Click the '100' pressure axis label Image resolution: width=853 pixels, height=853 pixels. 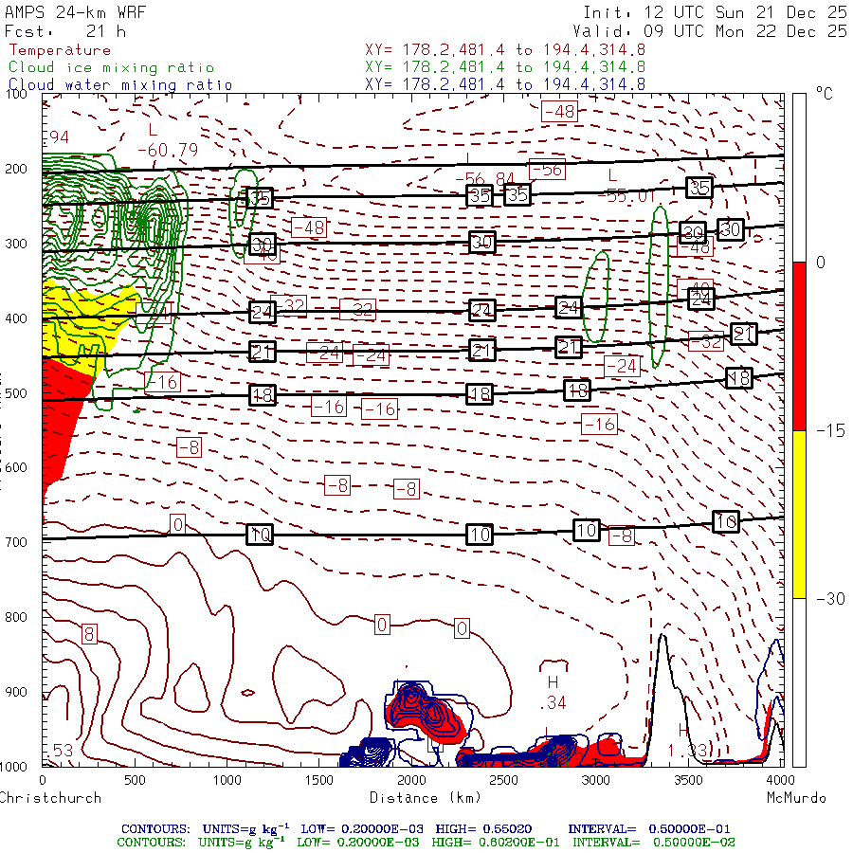[16, 94]
